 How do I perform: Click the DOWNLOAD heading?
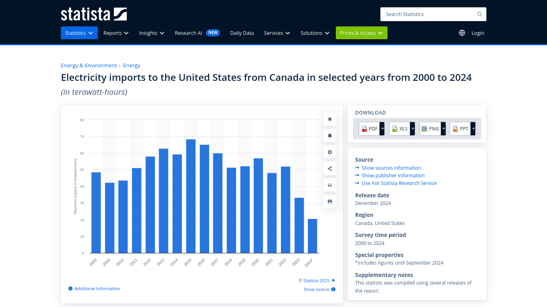tap(371, 113)
